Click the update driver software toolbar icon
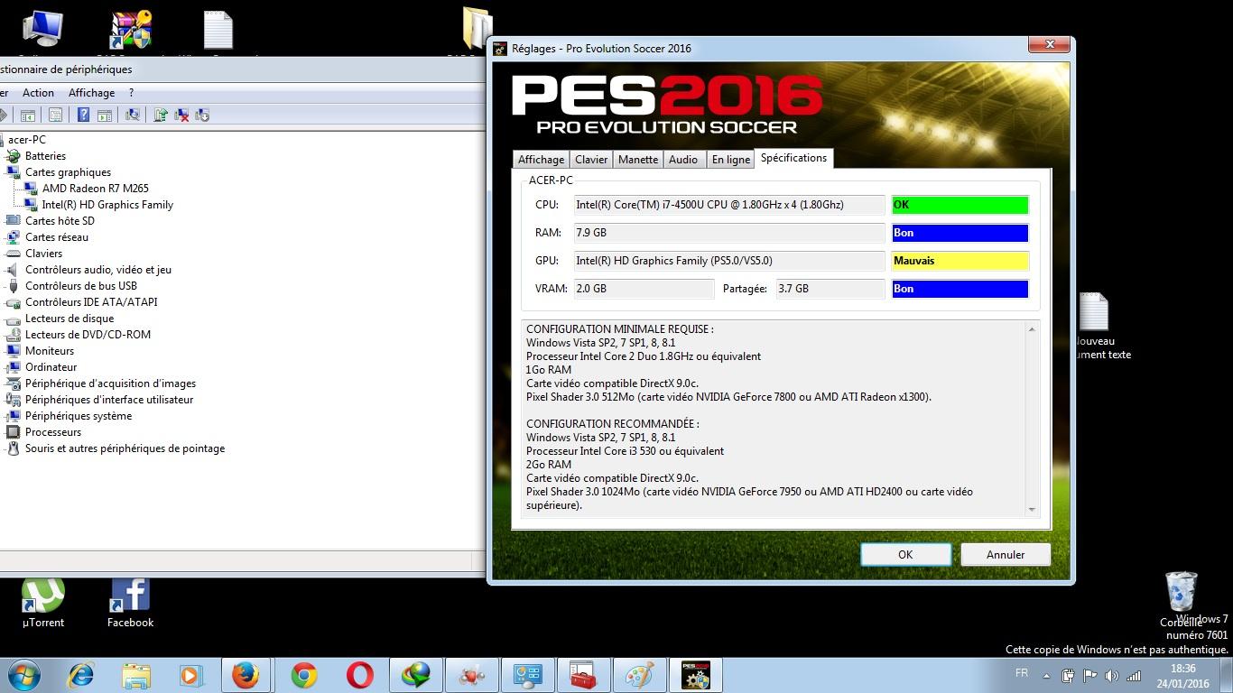1233x693 pixels. (x=161, y=115)
